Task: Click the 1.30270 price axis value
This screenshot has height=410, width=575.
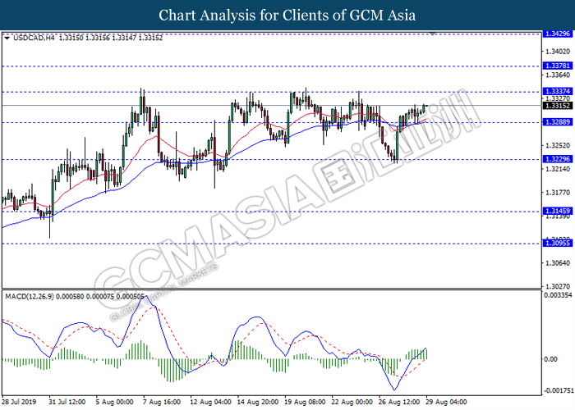Action: tap(558, 287)
